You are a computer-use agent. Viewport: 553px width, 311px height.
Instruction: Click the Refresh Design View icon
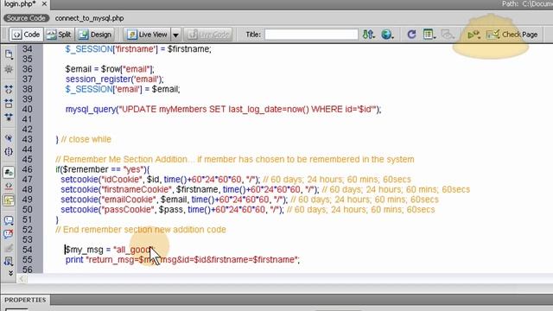point(411,35)
